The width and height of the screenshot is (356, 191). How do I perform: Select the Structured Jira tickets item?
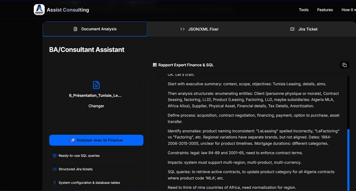76,169
